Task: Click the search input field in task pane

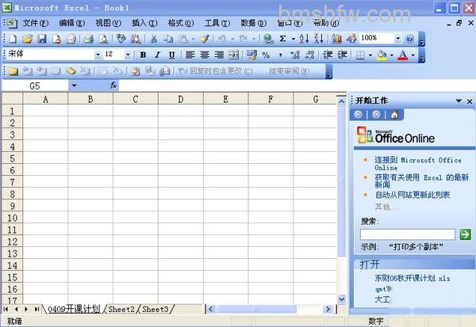Action: (x=408, y=234)
